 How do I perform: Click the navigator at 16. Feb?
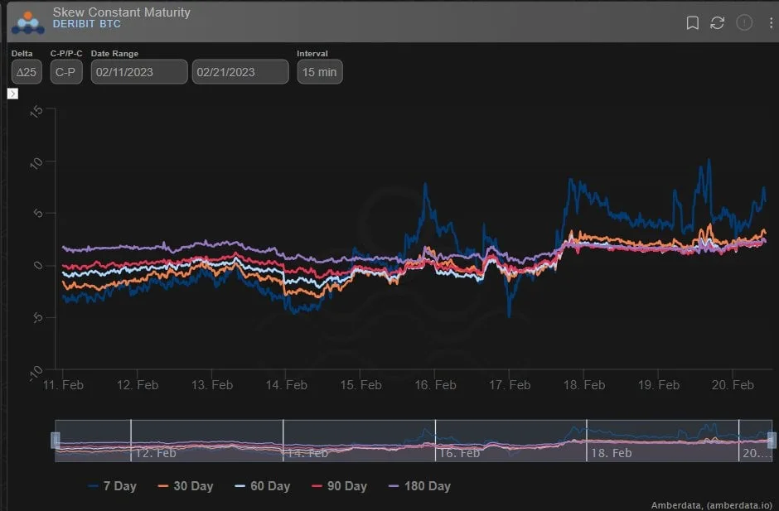[x=460, y=453]
